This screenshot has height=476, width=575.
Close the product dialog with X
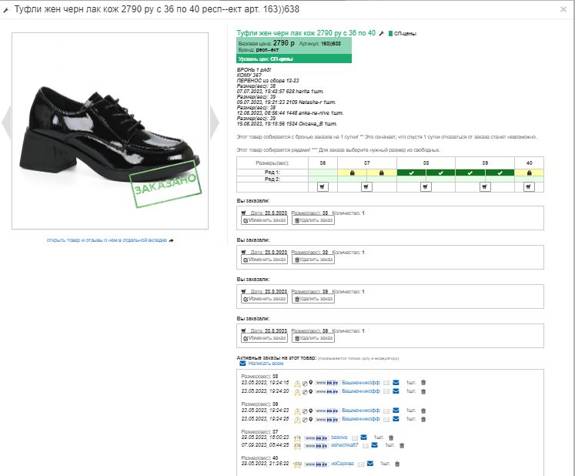click(563, 9)
